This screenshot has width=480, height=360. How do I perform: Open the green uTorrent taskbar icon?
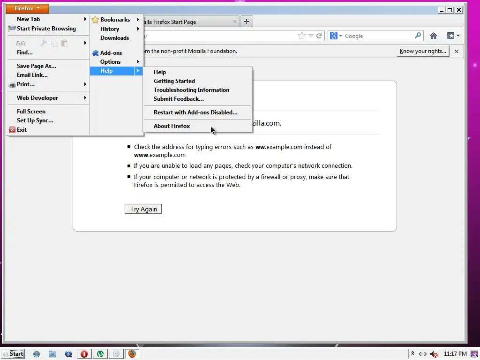click(100, 354)
